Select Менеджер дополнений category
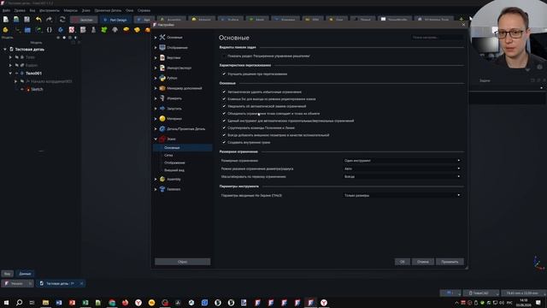The image size is (547, 308). (x=185, y=88)
